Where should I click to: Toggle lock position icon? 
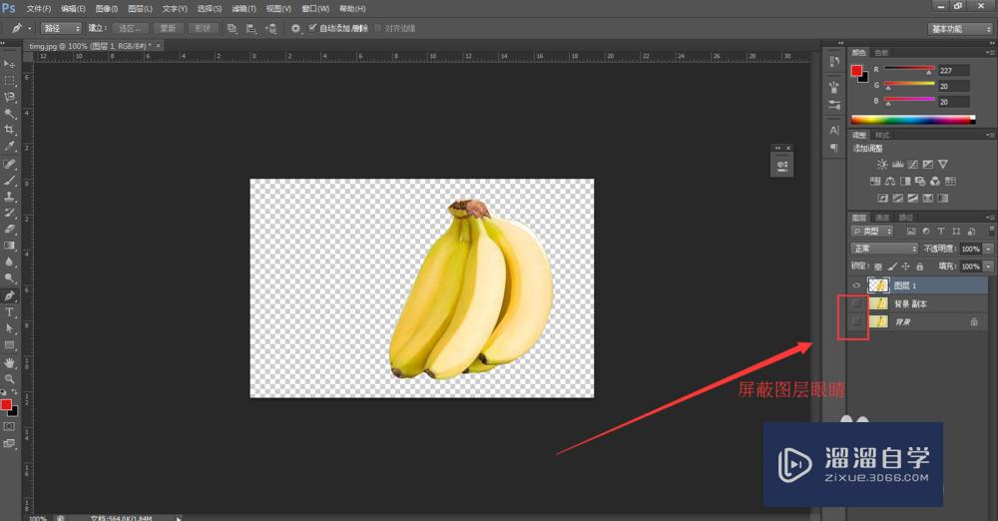(906, 266)
